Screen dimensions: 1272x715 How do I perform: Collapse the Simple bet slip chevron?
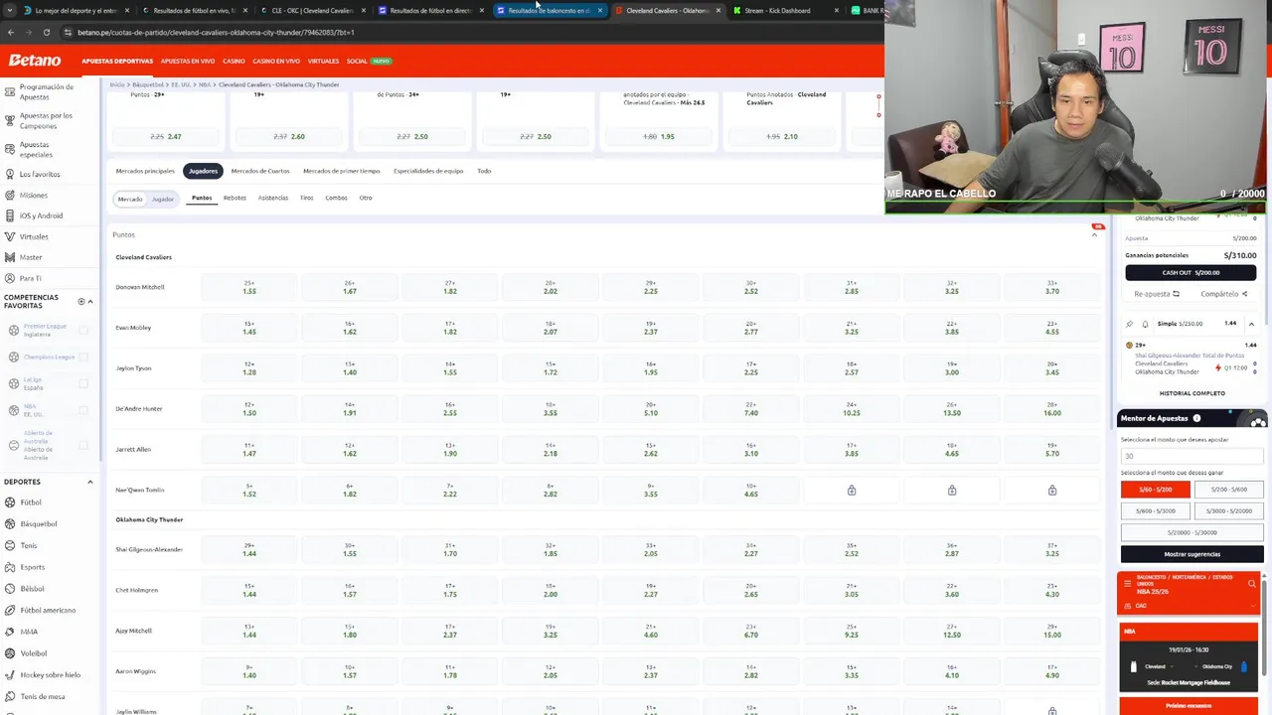pos(1251,324)
